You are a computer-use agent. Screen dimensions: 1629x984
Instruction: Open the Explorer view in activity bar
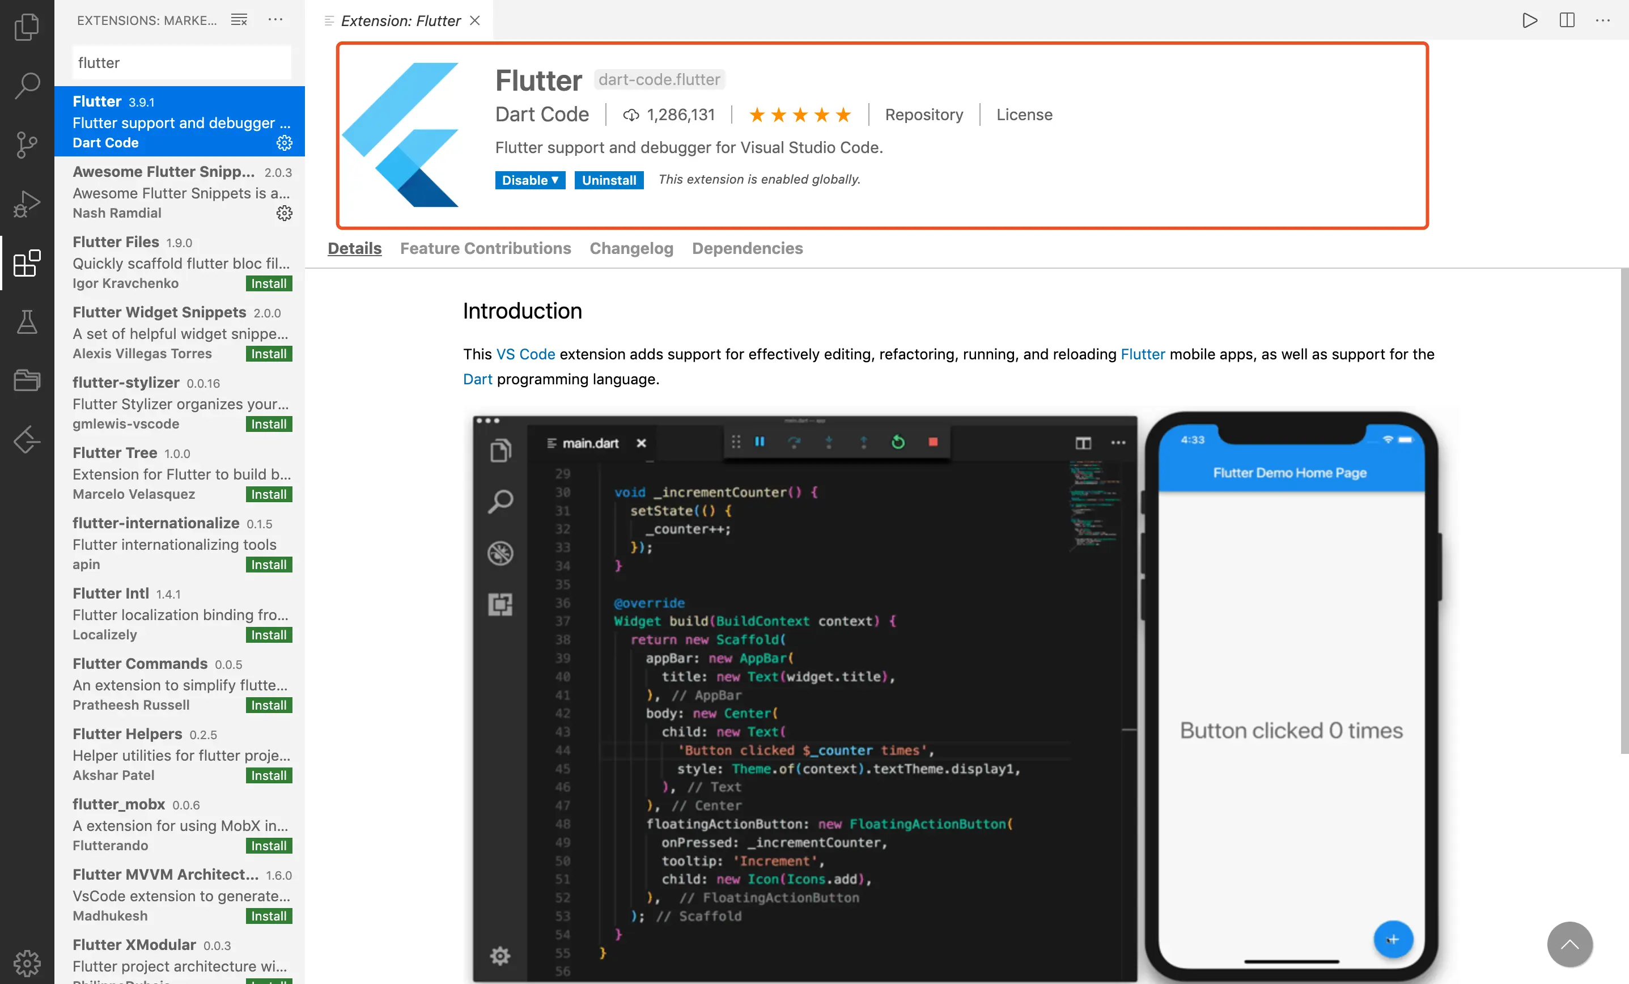(27, 27)
